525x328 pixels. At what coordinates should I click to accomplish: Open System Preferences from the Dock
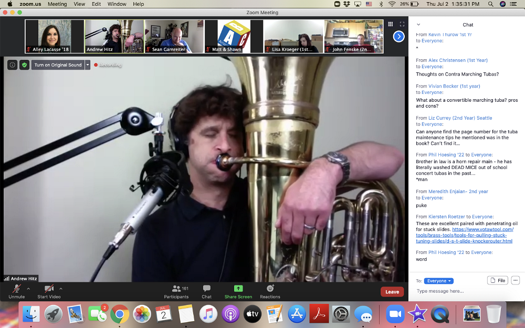coord(341,314)
